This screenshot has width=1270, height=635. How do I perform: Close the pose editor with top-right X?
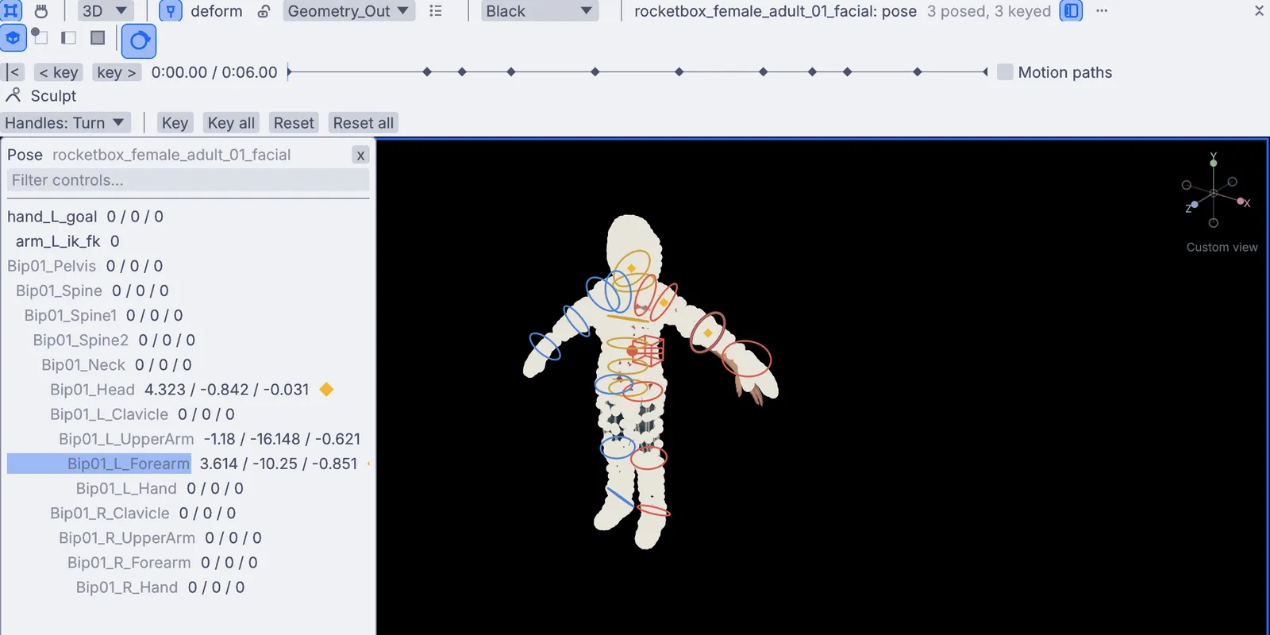coord(1259,11)
